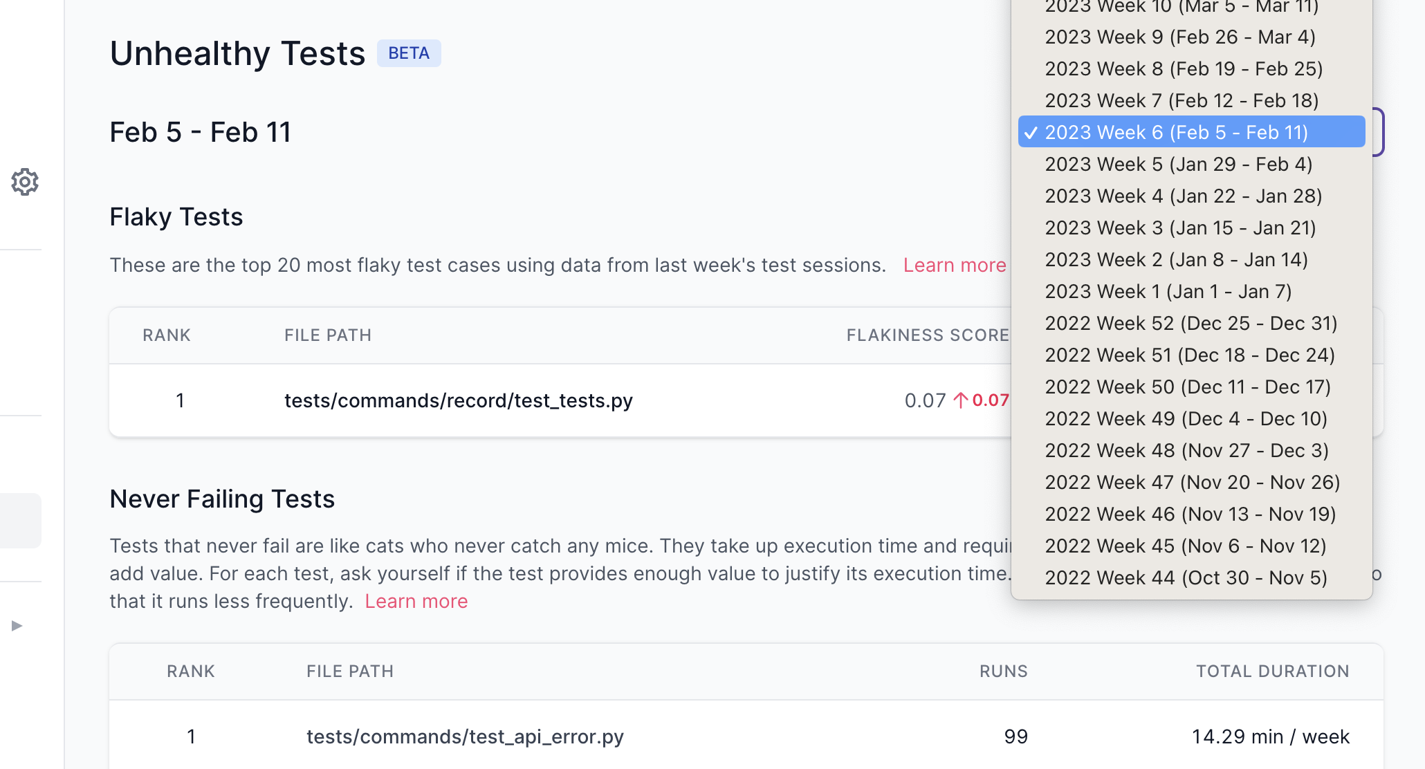Click the BETA badge next to title
The width and height of the screenshot is (1425, 769).
[x=409, y=53]
